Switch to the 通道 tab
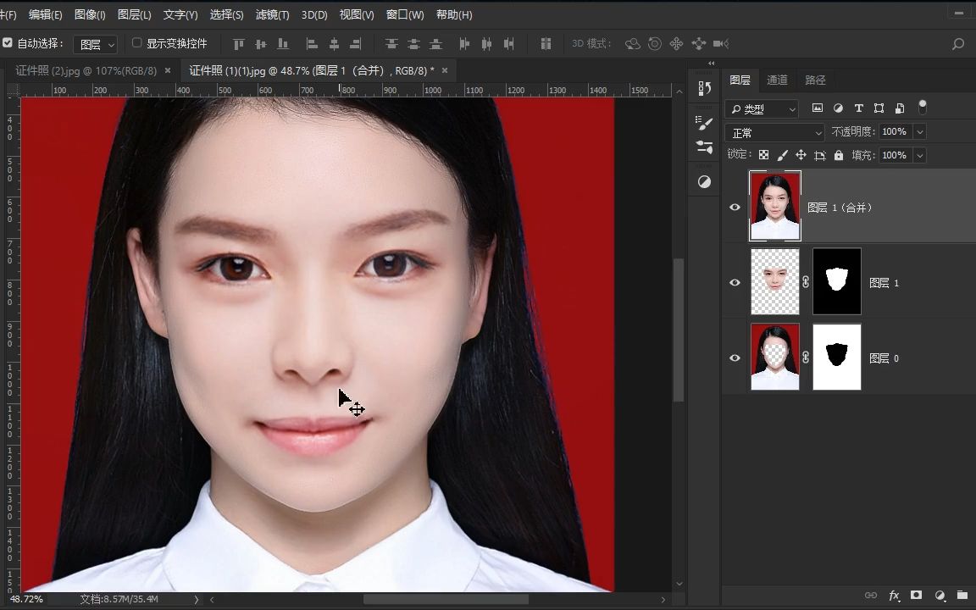This screenshot has width=976, height=610. pos(777,80)
